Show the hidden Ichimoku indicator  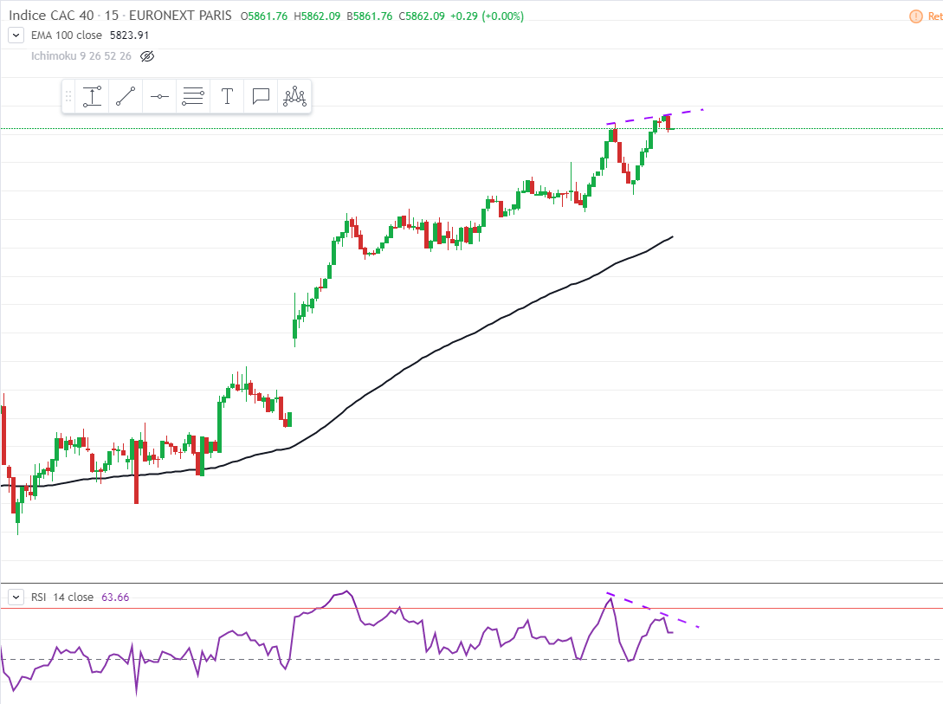147,56
